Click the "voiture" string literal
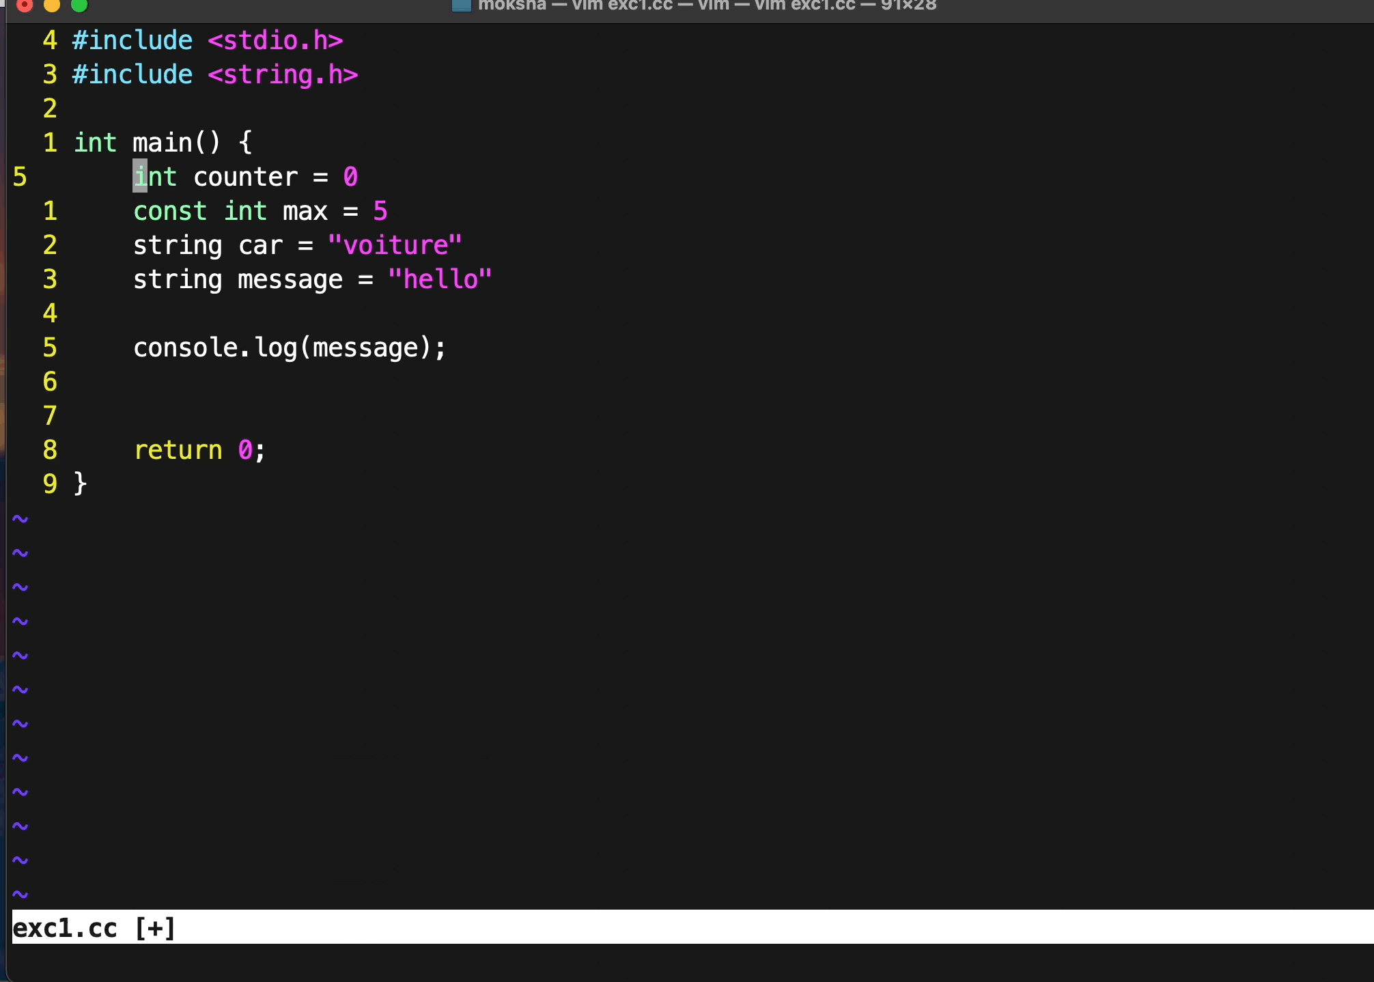 point(395,246)
